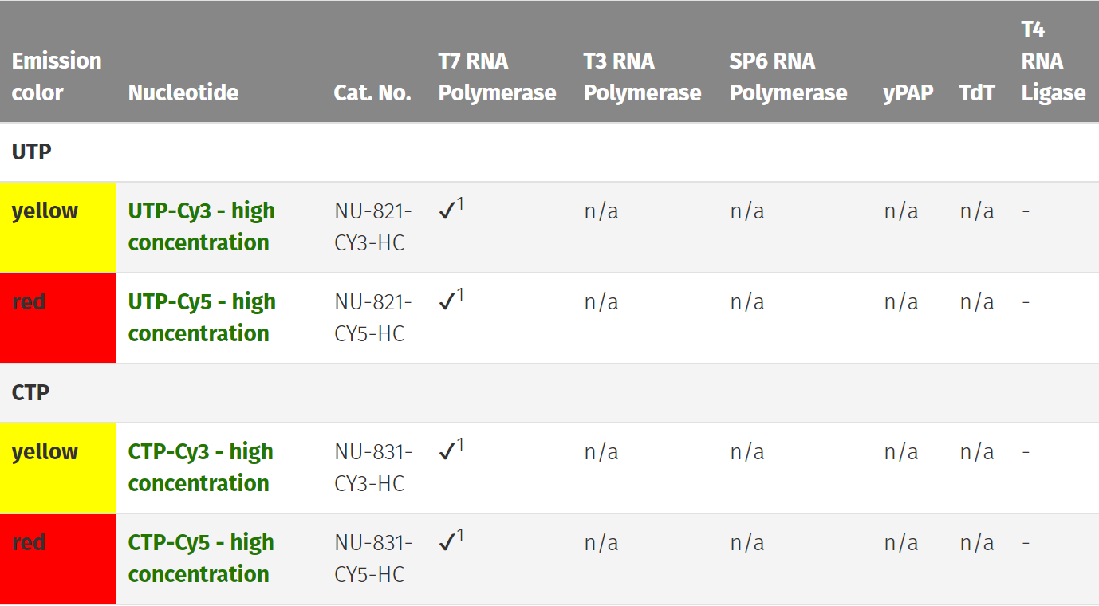Click the T4 RNA Ligase column header
1099x606 pixels.
coord(1053,61)
